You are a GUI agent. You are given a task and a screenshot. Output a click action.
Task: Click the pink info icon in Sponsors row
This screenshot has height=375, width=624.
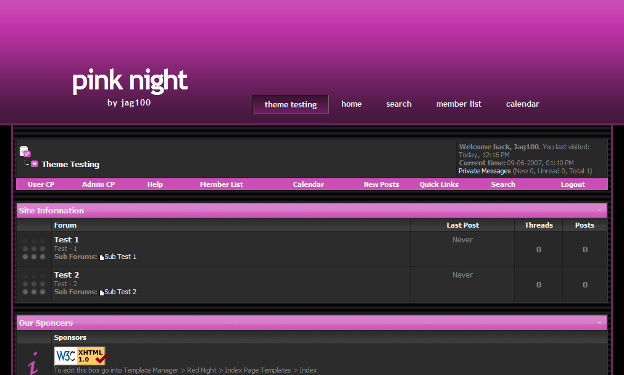(x=33, y=362)
